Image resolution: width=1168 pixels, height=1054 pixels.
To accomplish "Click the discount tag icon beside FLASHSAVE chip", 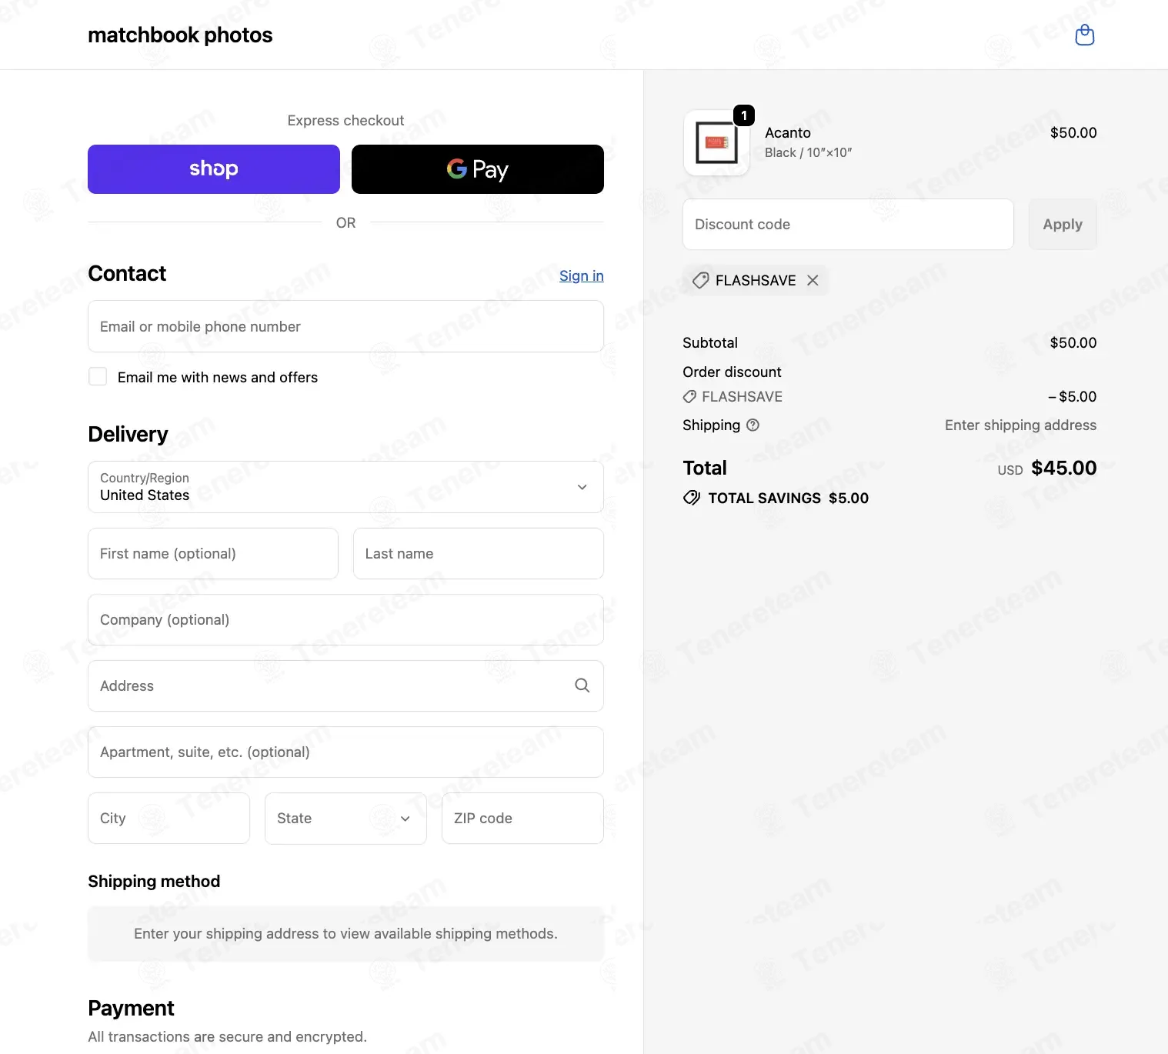I will [700, 280].
